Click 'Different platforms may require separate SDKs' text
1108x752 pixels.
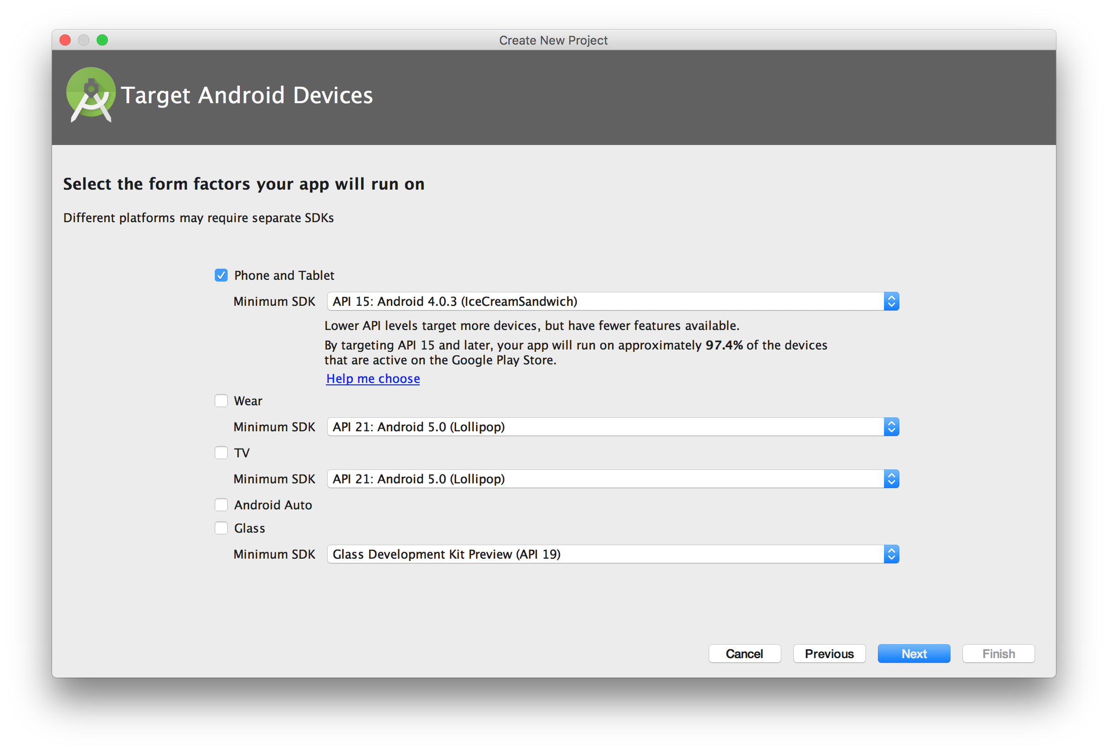pyautogui.click(x=198, y=218)
